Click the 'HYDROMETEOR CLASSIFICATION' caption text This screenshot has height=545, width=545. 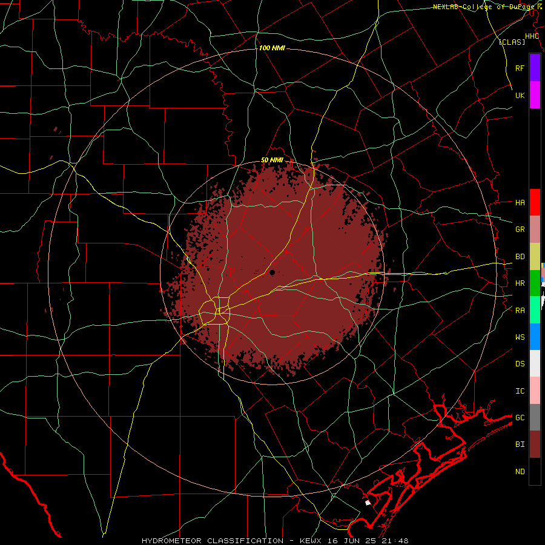(213, 541)
